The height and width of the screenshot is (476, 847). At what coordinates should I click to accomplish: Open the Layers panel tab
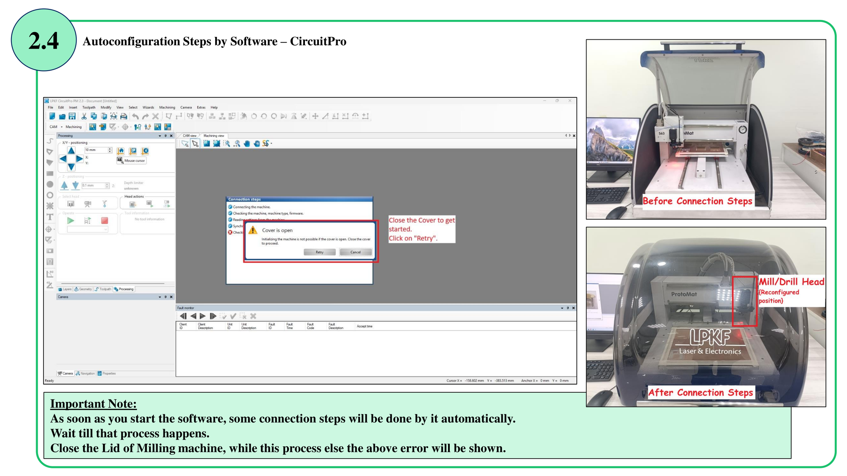pos(65,289)
